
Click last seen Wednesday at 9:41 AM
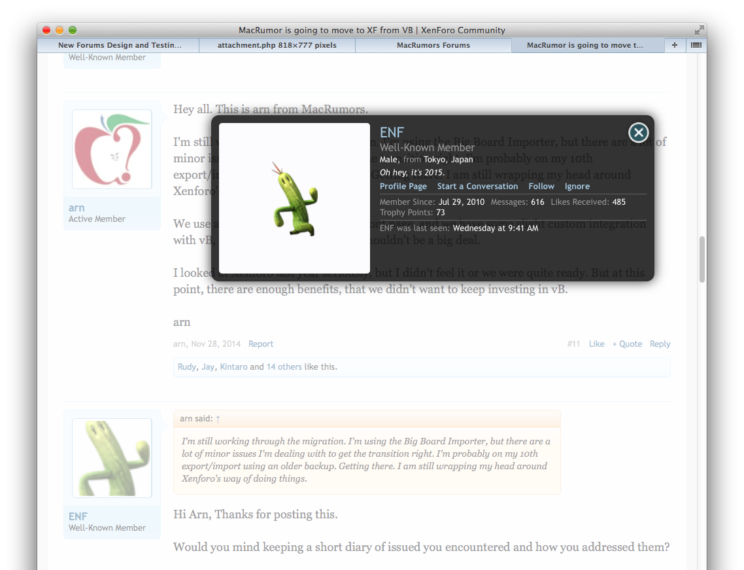(x=496, y=228)
